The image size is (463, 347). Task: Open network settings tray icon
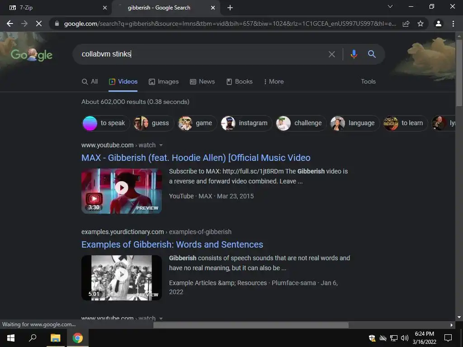click(x=394, y=338)
